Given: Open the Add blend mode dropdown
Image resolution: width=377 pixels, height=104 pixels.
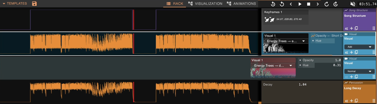Looking at the screenshot, I should coord(359,47).
